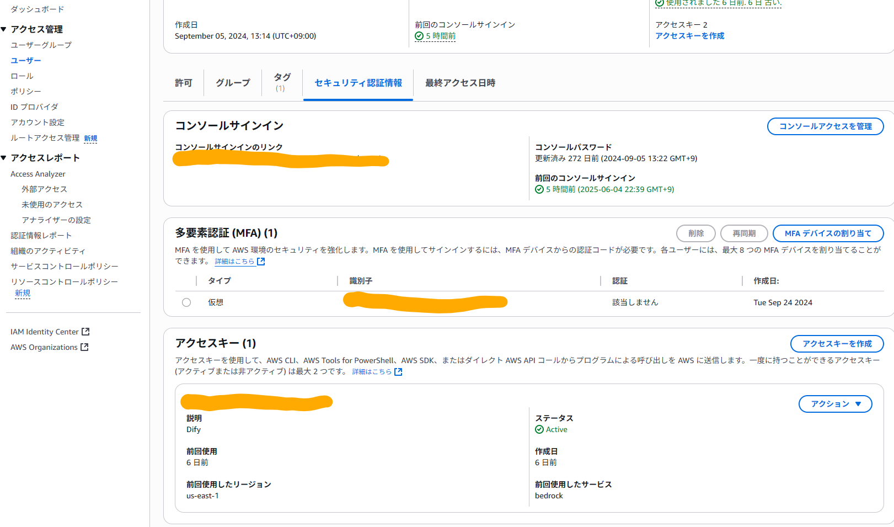Switch to the 許可 tab
Viewport: 894px width, 527px height.
point(184,83)
